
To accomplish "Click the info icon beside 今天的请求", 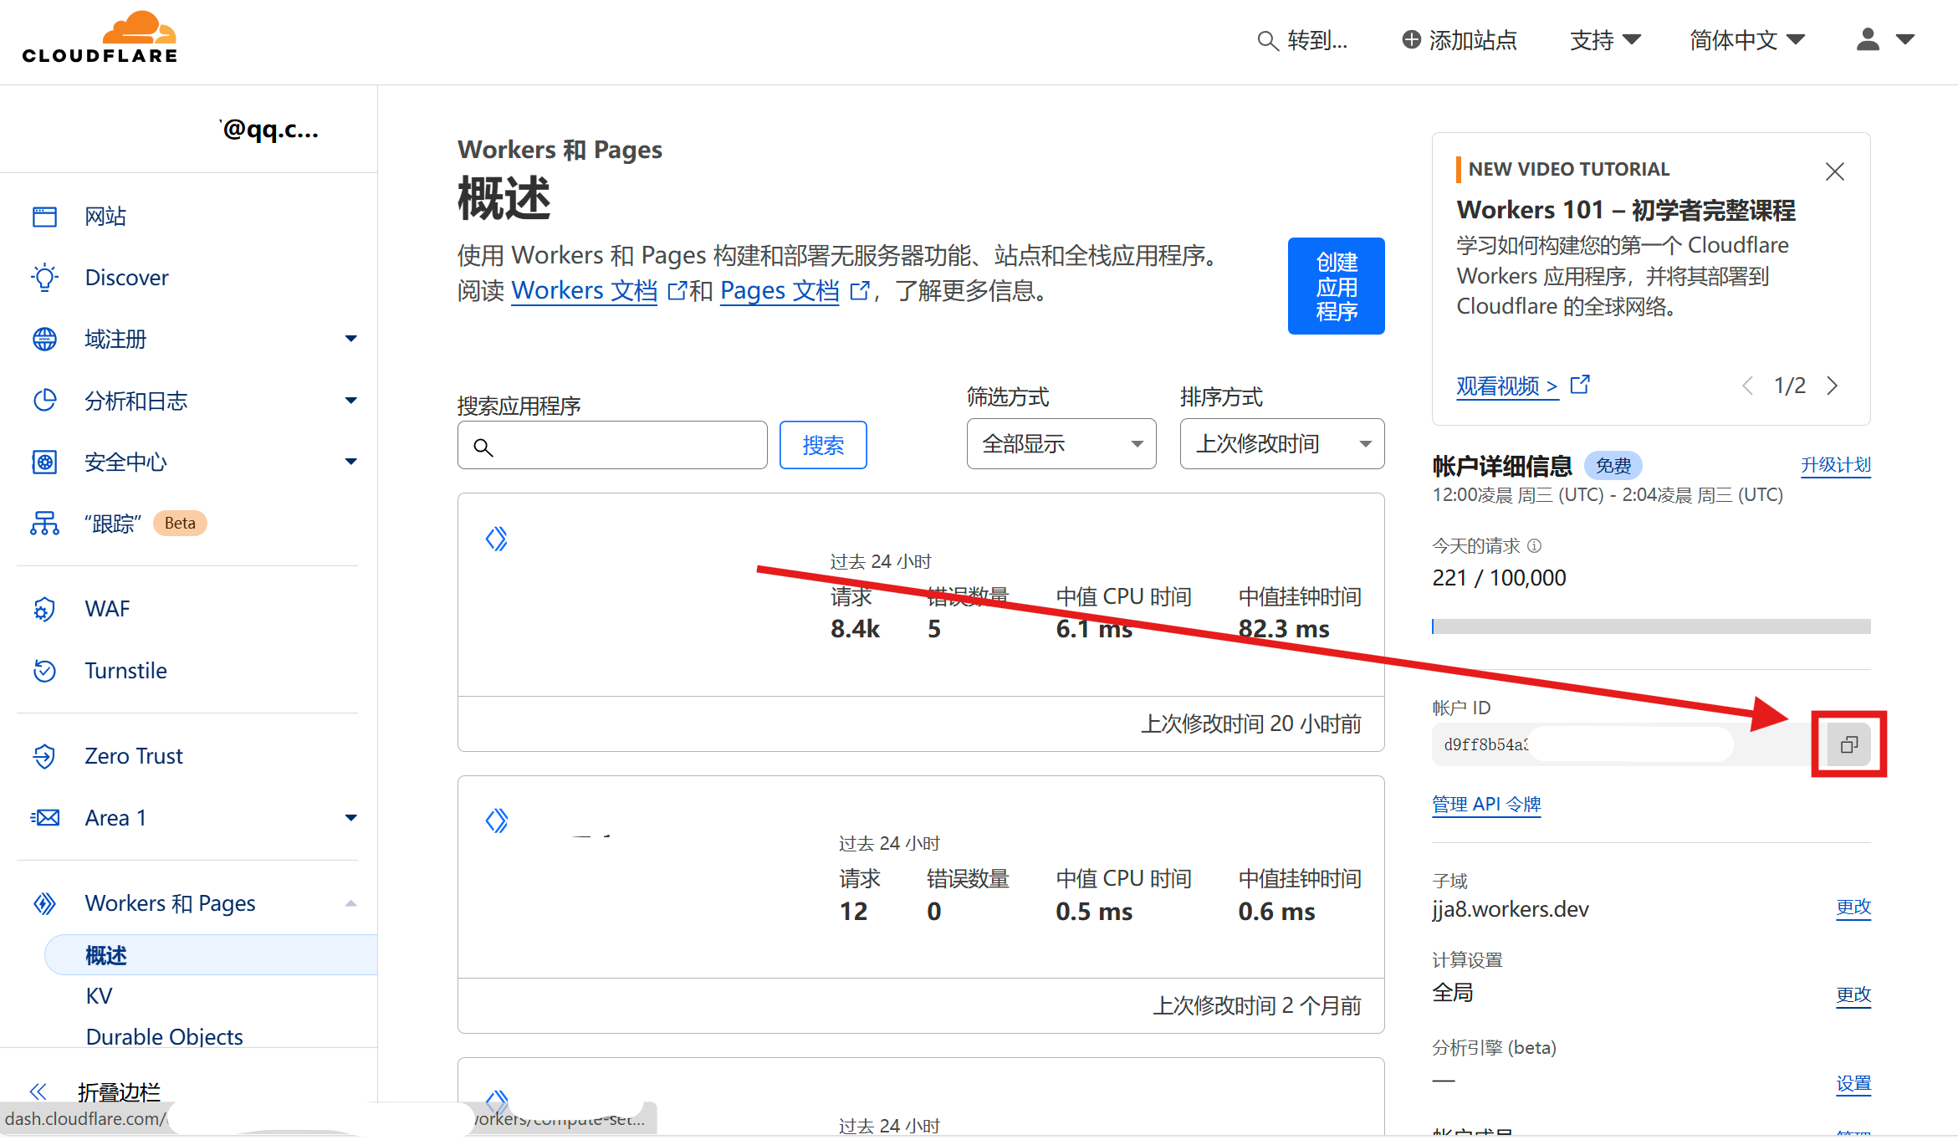I will pyautogui.click(x=1534, y=546).
